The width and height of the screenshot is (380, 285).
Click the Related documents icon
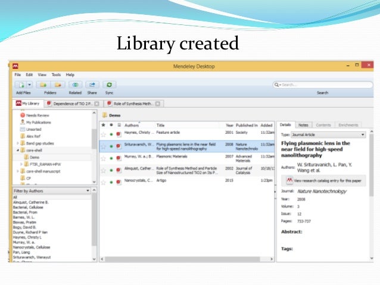coord(75,84)
